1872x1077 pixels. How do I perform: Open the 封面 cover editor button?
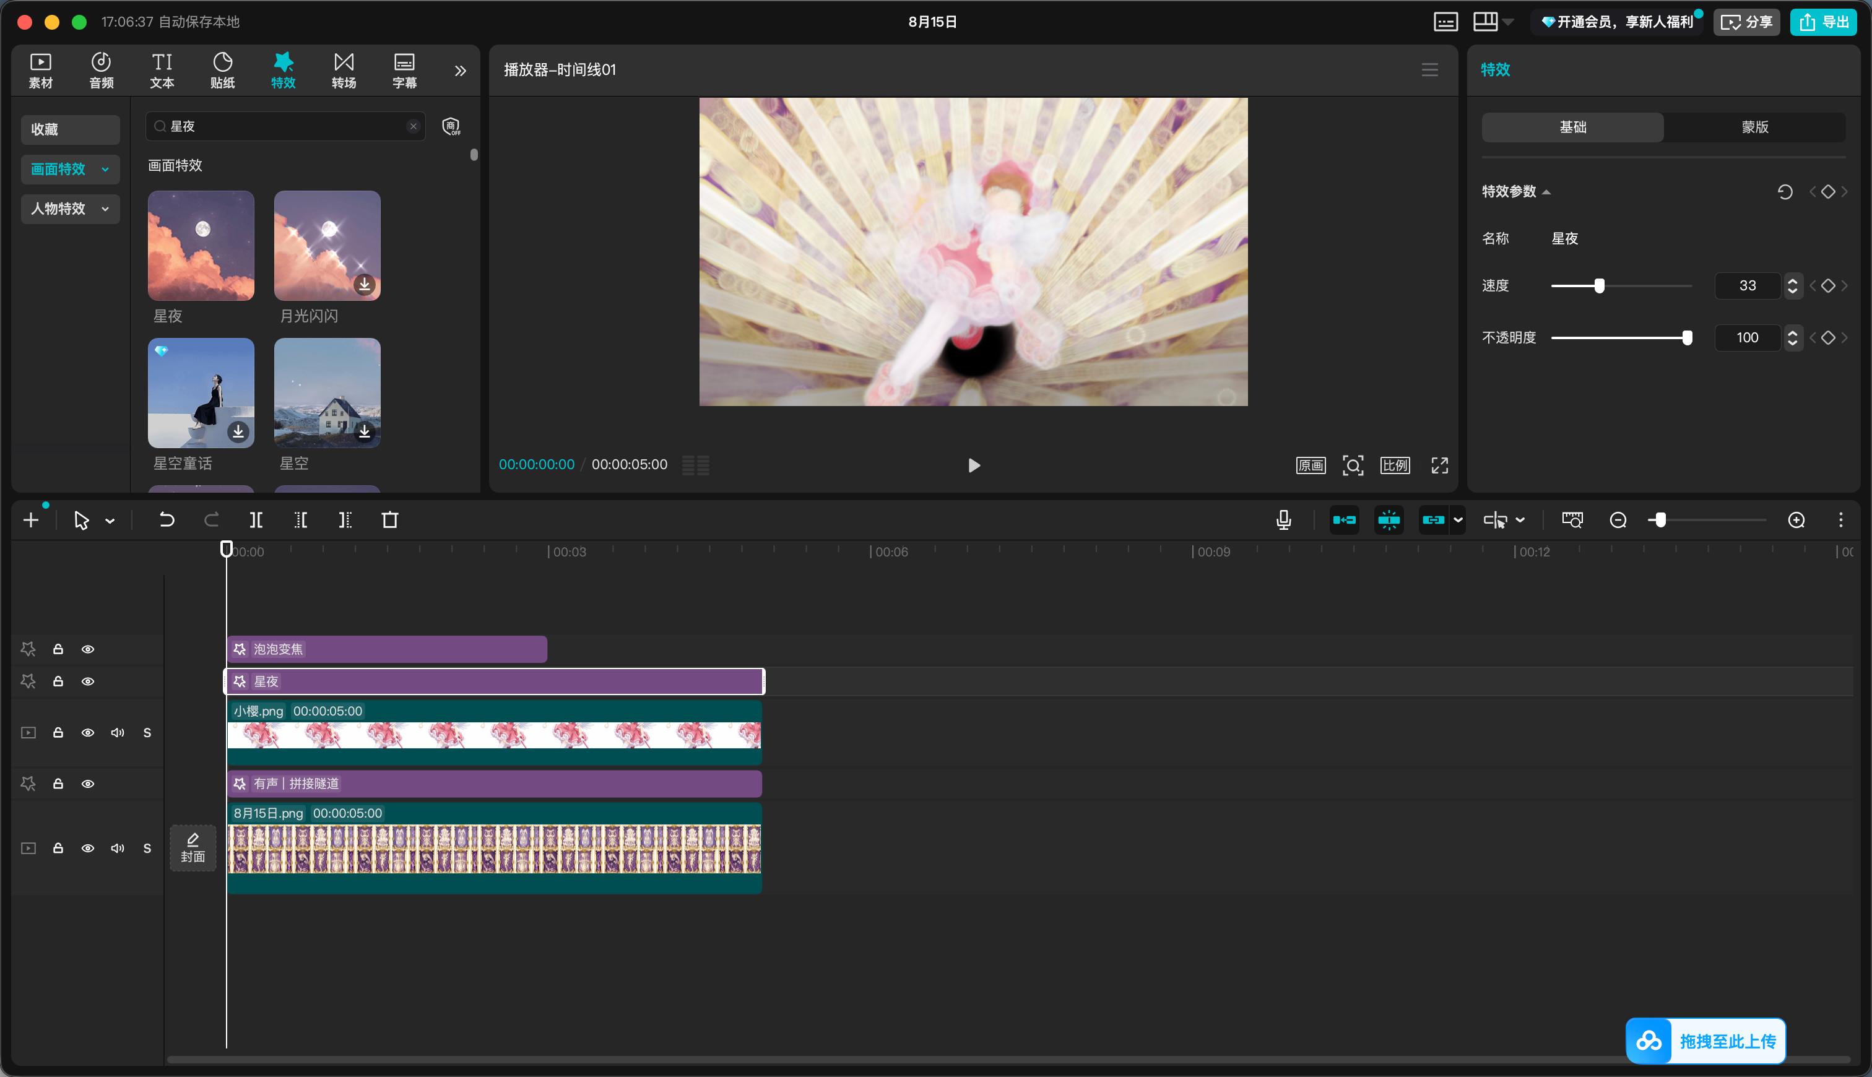click(193, 848)
